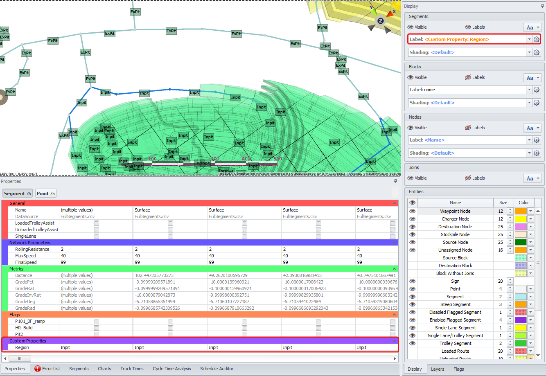Viewport: 546px width, 376px height.
Task: Open Segments label settings gear
Action: coord(537,39)
